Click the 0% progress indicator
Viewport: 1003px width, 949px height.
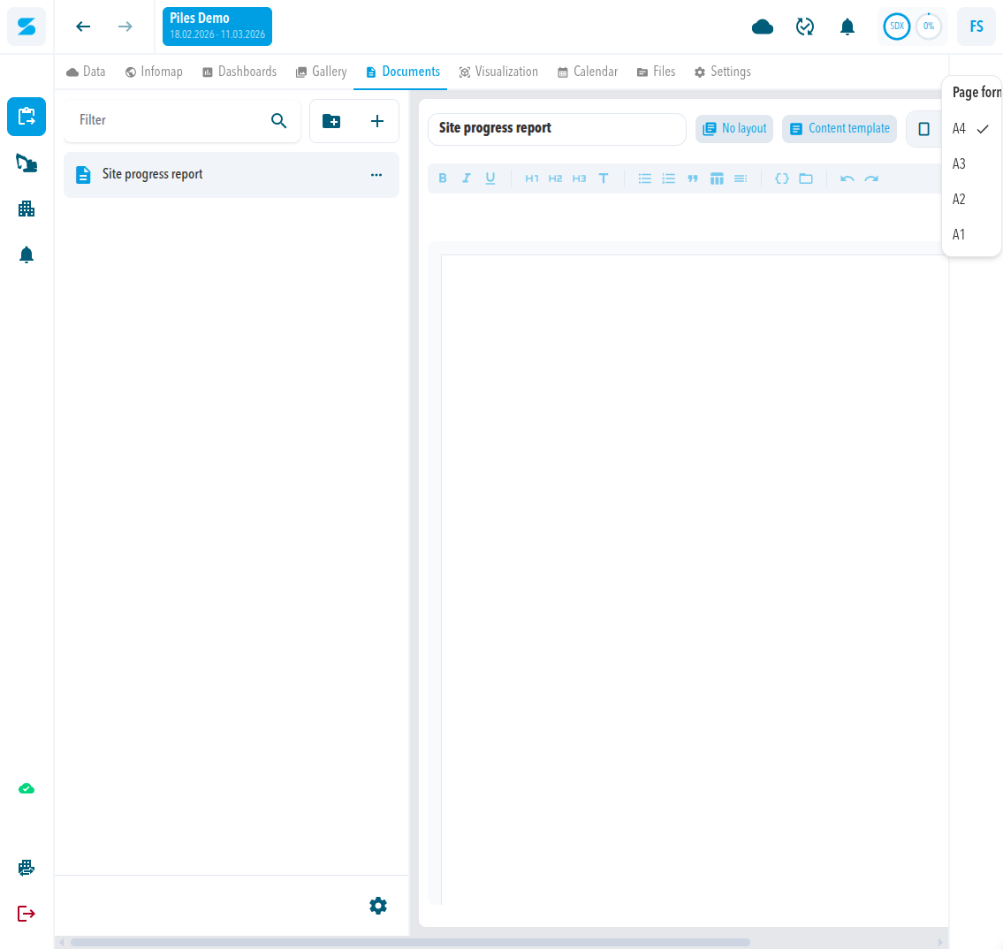[928, 27]
